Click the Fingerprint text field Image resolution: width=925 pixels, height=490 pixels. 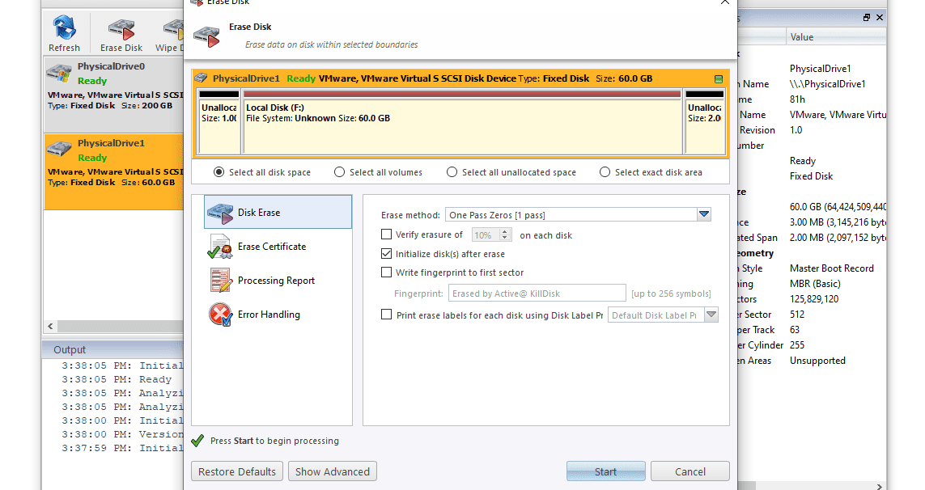coord(537,293)
